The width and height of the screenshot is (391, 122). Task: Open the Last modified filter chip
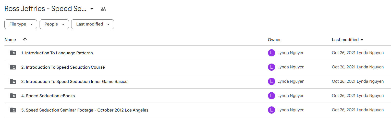coord(93,24)
